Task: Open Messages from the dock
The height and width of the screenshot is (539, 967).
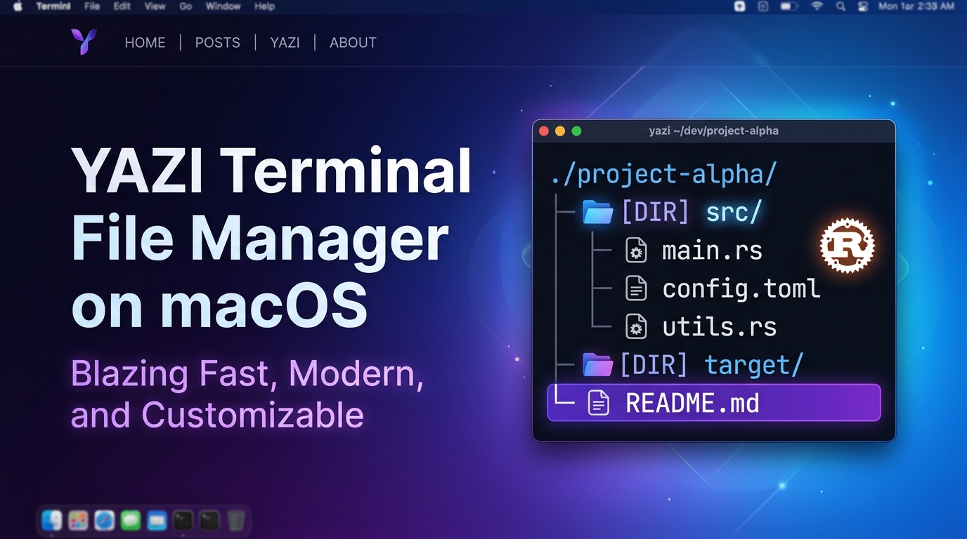Action: [x=131, y=521]
